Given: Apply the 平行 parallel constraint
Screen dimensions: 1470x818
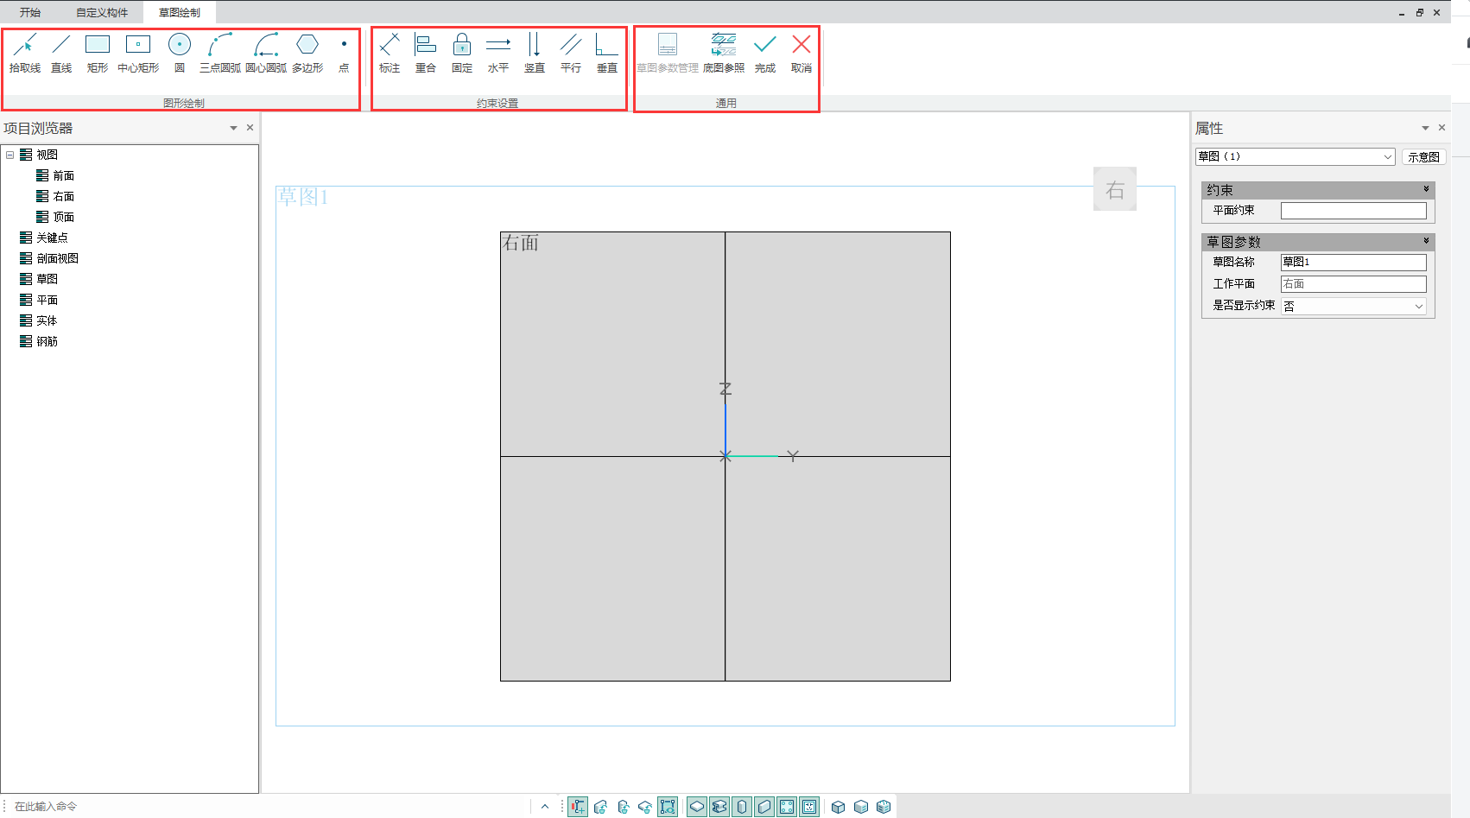Looking at the screenshot, I should tap(571, 53).
